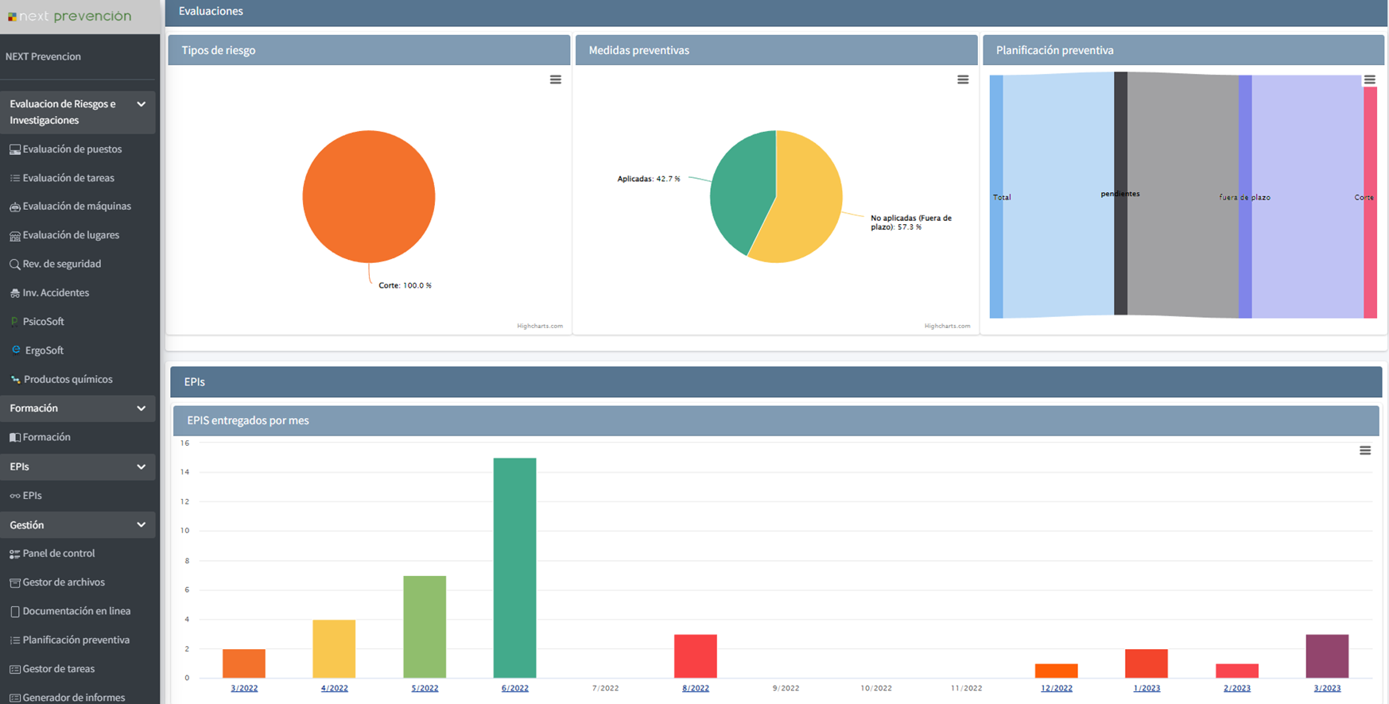Collapse the Formación section chevron
The image size is (1389, 704).
(x=141, y=408)
